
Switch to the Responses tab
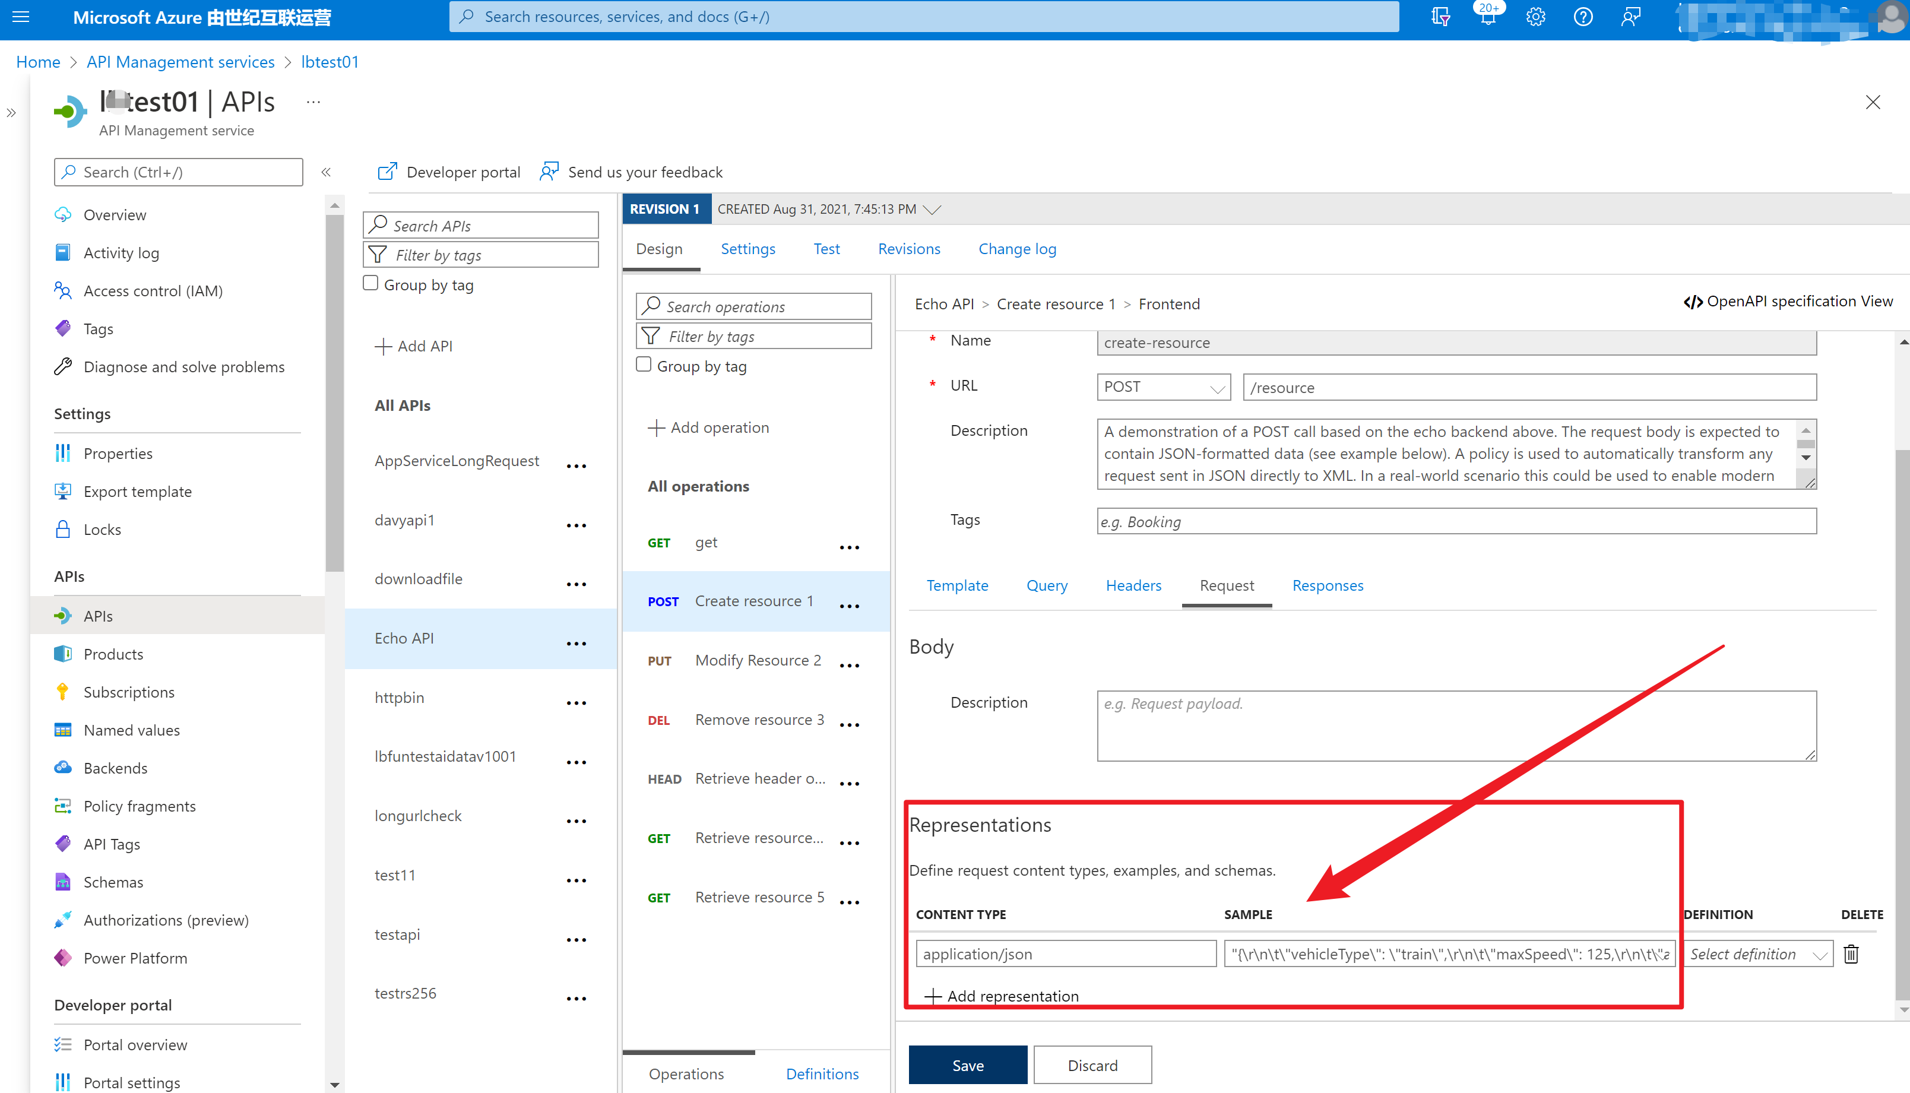(x=1327, y=585)
